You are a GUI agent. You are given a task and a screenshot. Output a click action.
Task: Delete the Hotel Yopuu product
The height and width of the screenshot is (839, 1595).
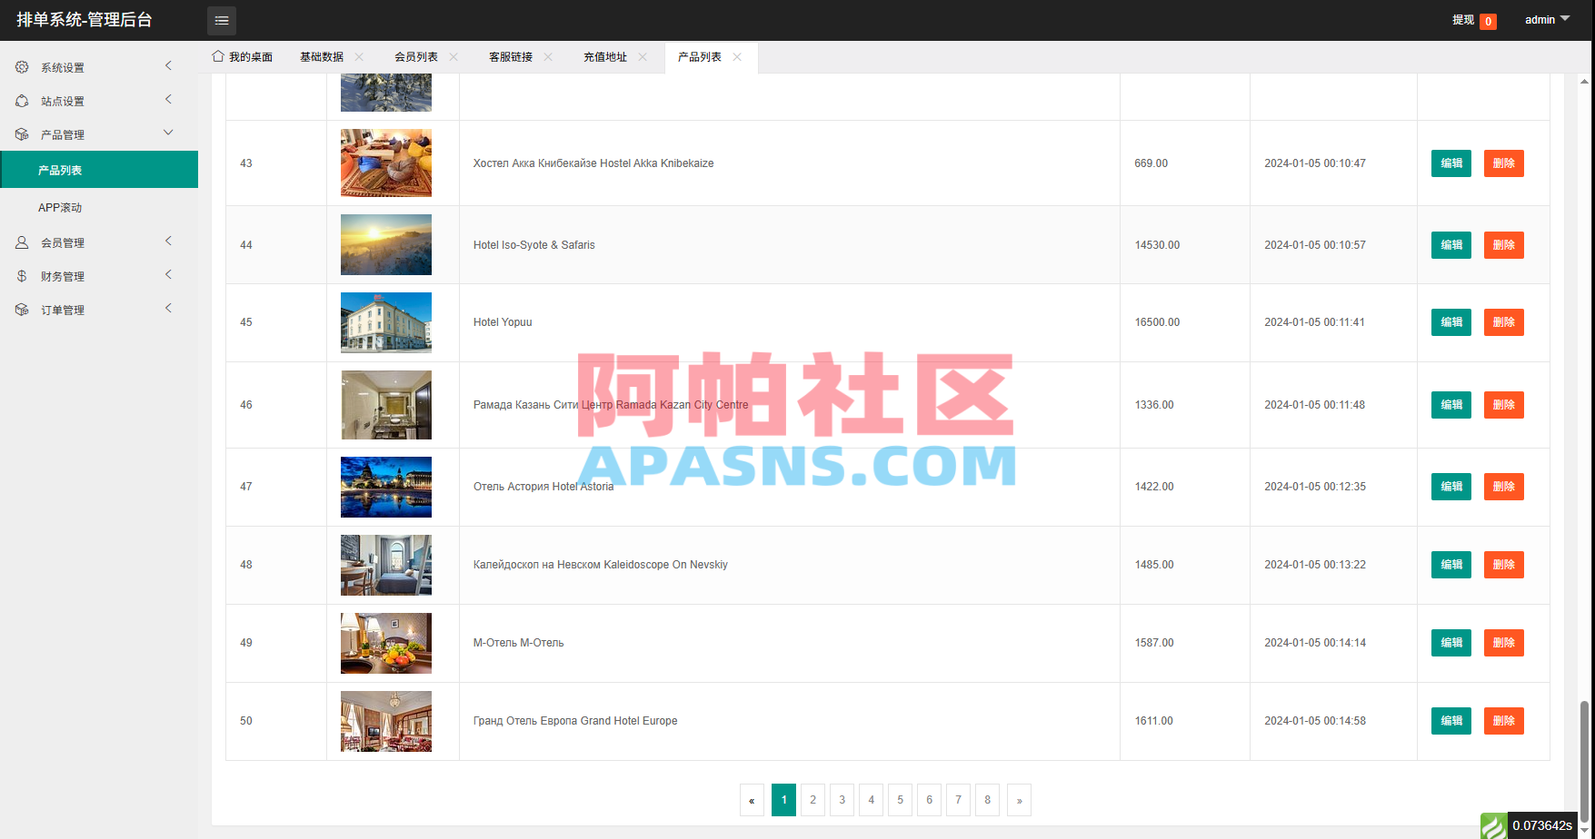(x=1503, y=322)
